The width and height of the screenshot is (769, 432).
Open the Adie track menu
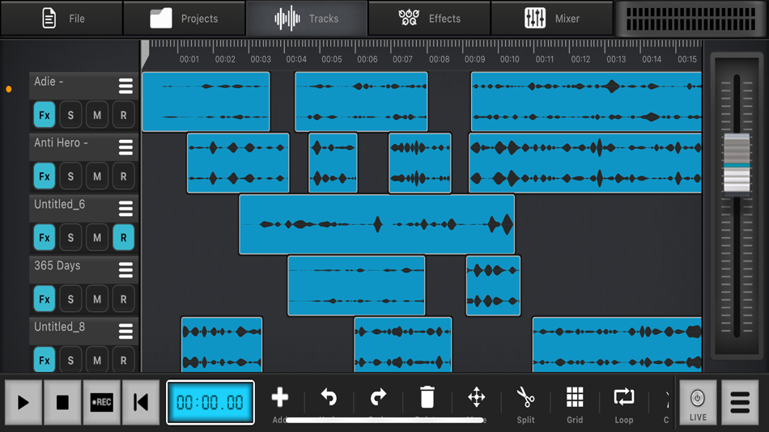pos(125,87)
